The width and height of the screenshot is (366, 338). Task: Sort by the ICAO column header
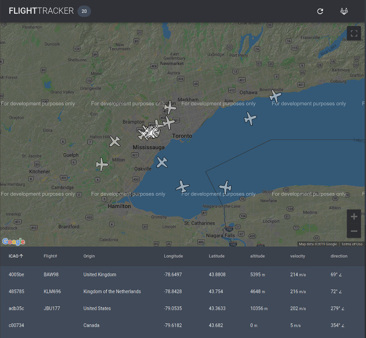(x=14, y=256)
